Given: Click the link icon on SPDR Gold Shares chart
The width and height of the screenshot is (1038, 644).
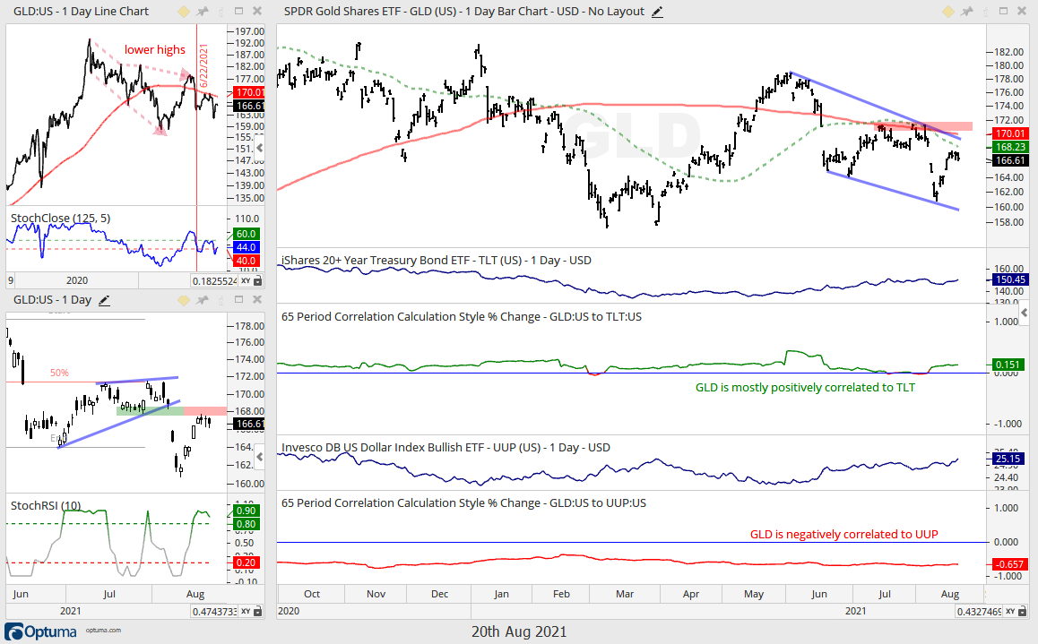Looking at the screenshot, I should (985, 12).
